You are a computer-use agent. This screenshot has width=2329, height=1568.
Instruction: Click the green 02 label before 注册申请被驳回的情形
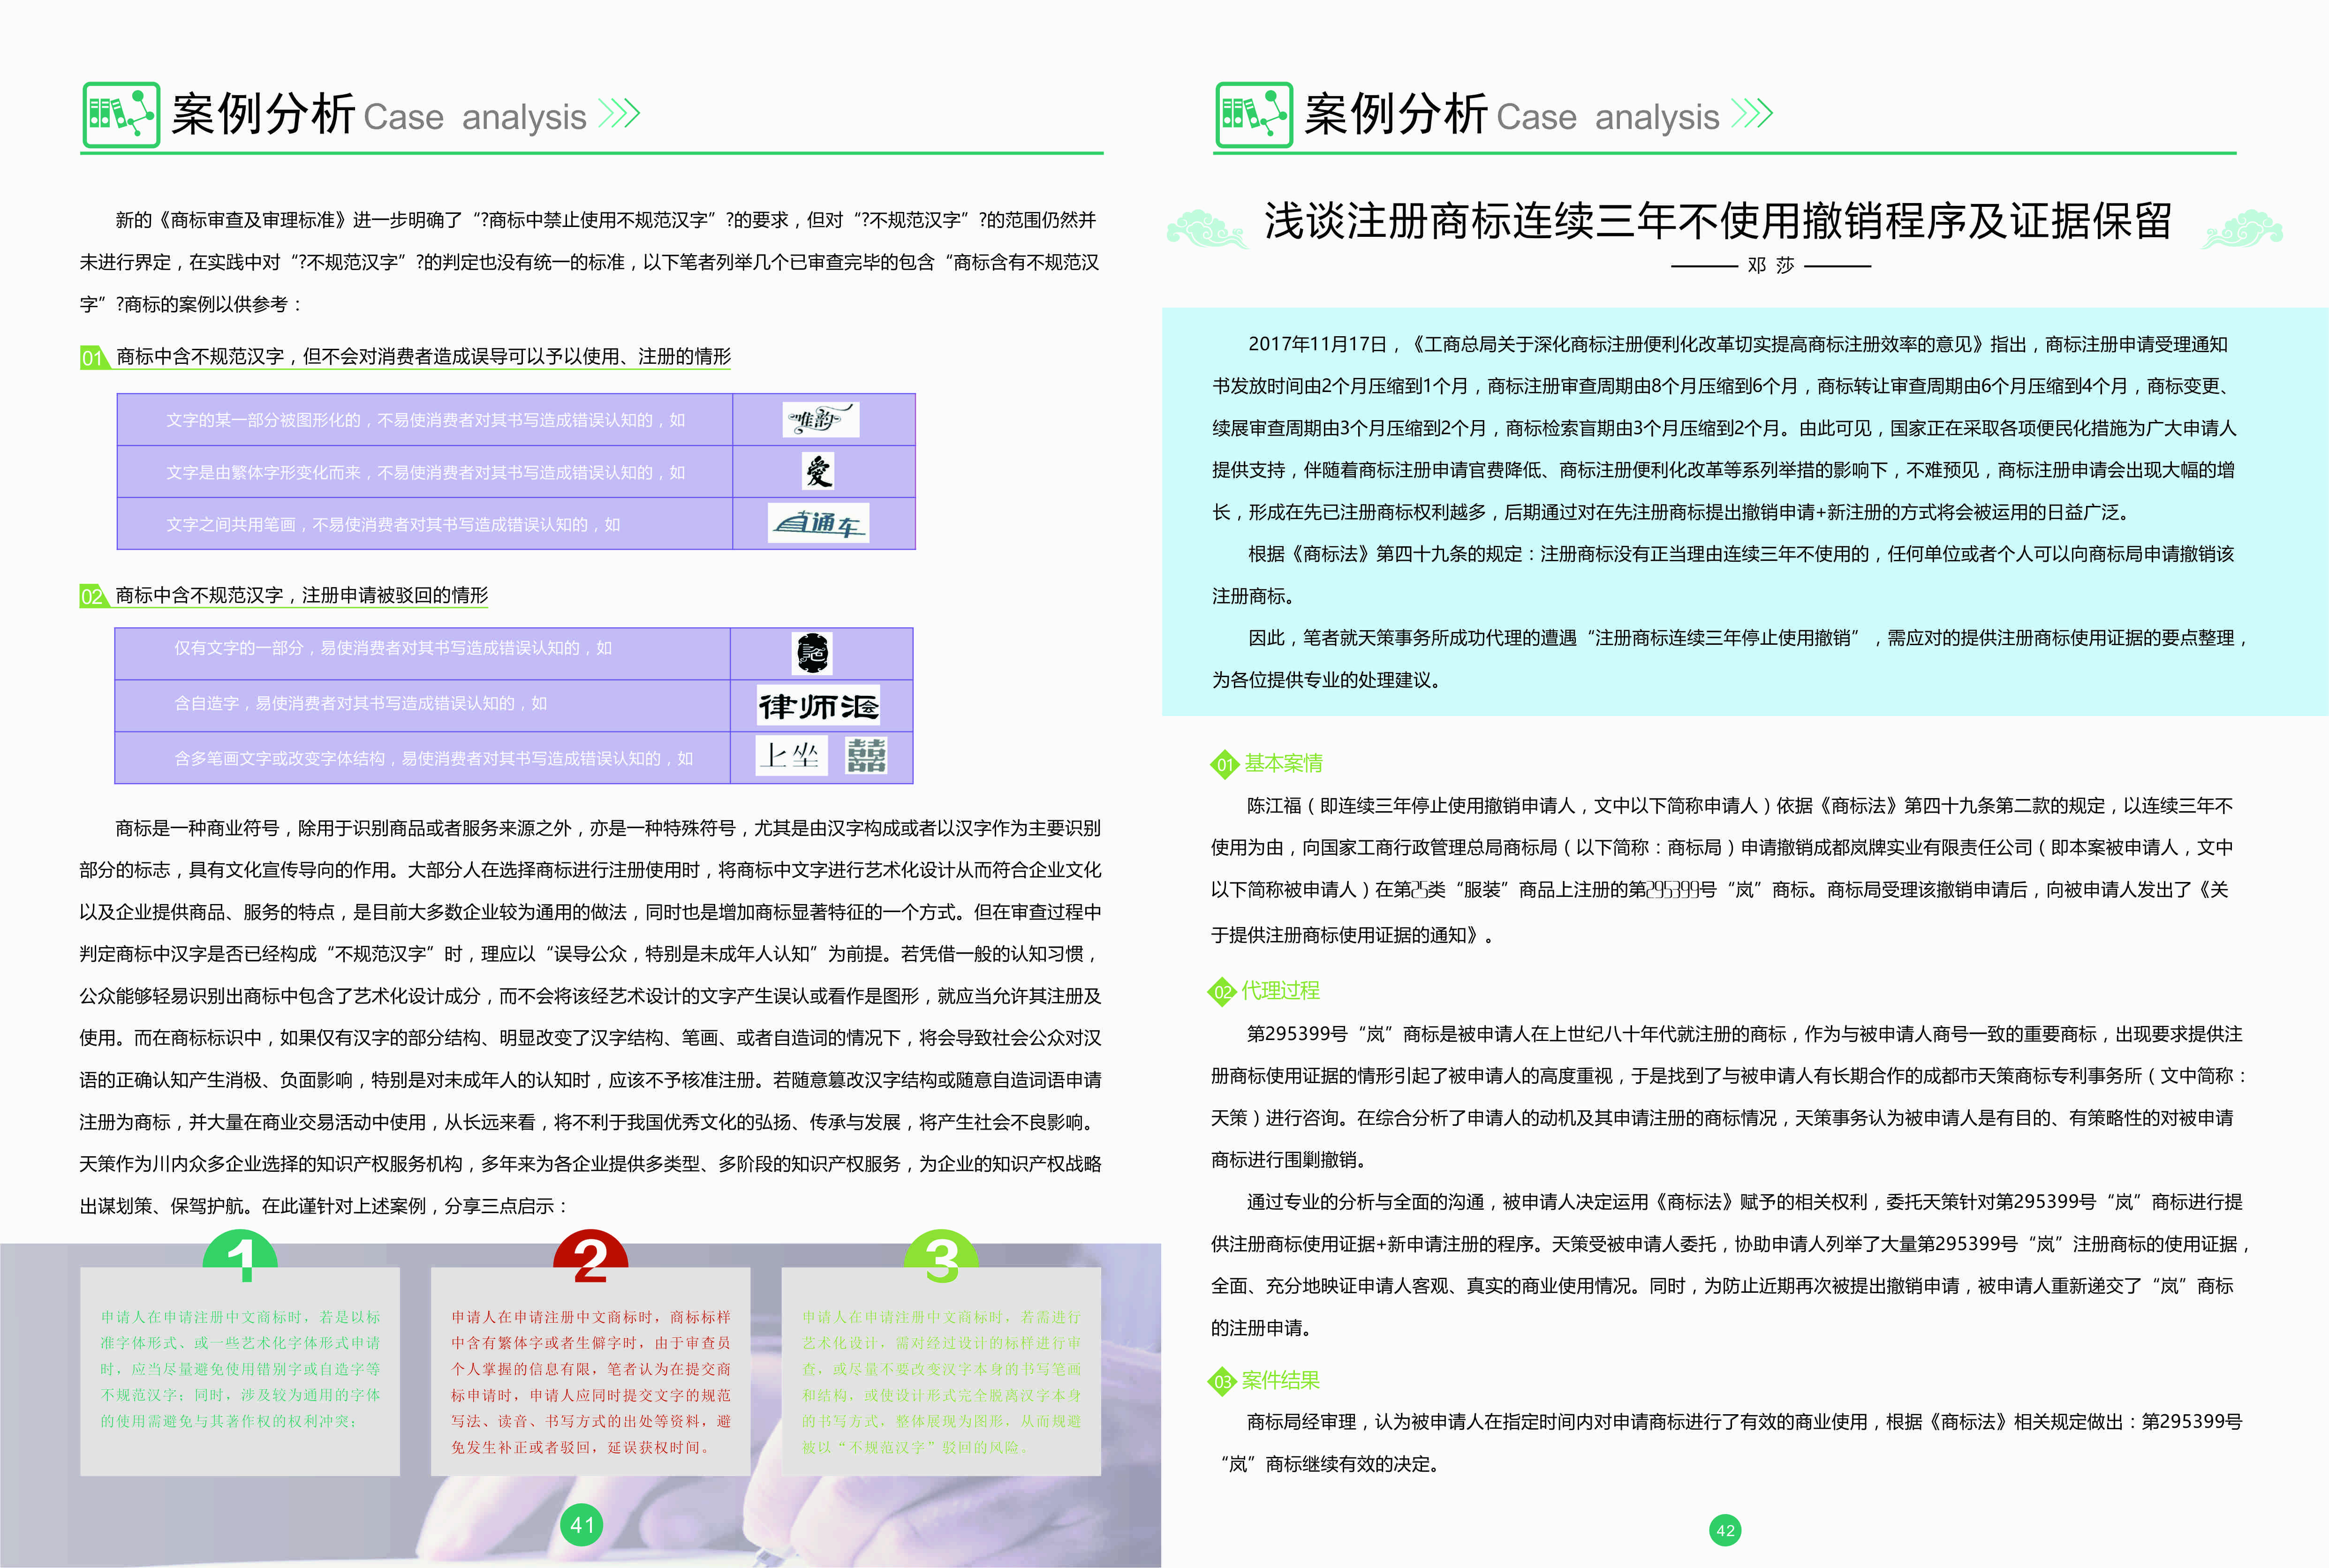[x=92, y=597]
